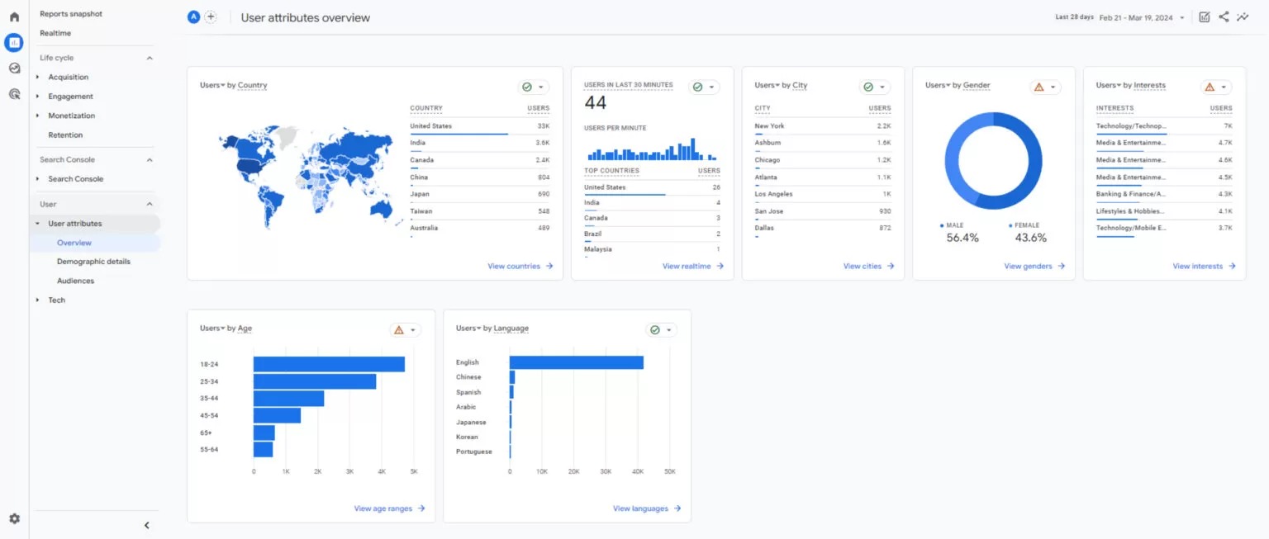Click the View countries link
This screenshot has height=539, width=1269.
[520, 266]
